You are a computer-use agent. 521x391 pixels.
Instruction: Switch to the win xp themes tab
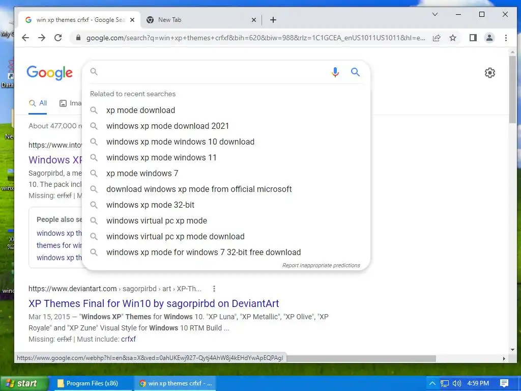[79, 20]
